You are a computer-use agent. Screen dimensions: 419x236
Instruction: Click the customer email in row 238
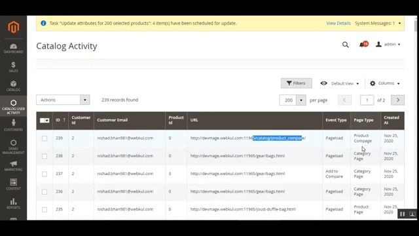click(x=125, y=156)
